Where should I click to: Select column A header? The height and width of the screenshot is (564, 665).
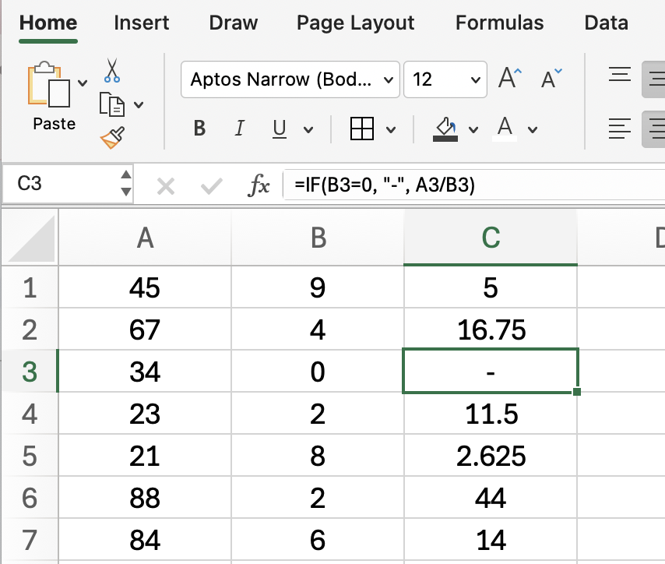145,238
